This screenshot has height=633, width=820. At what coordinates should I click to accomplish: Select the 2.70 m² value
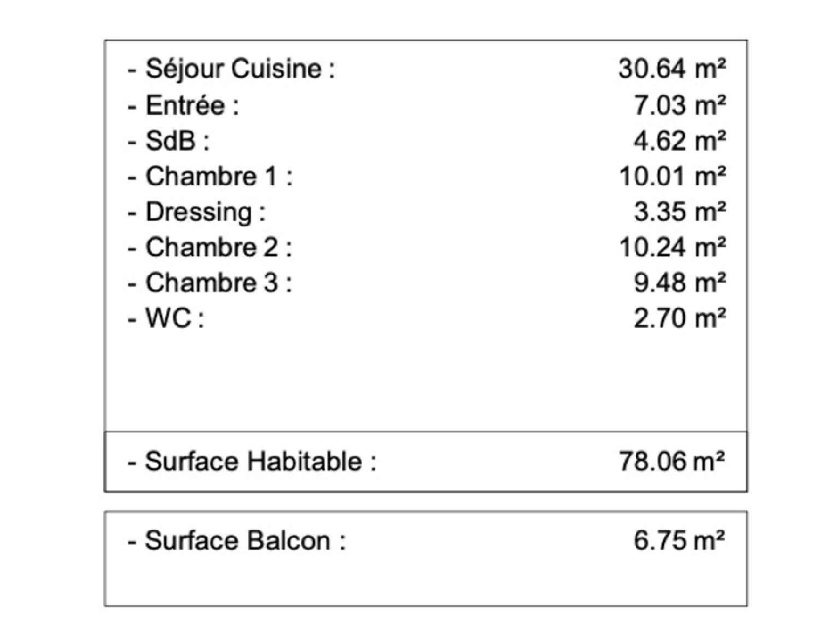680,318
